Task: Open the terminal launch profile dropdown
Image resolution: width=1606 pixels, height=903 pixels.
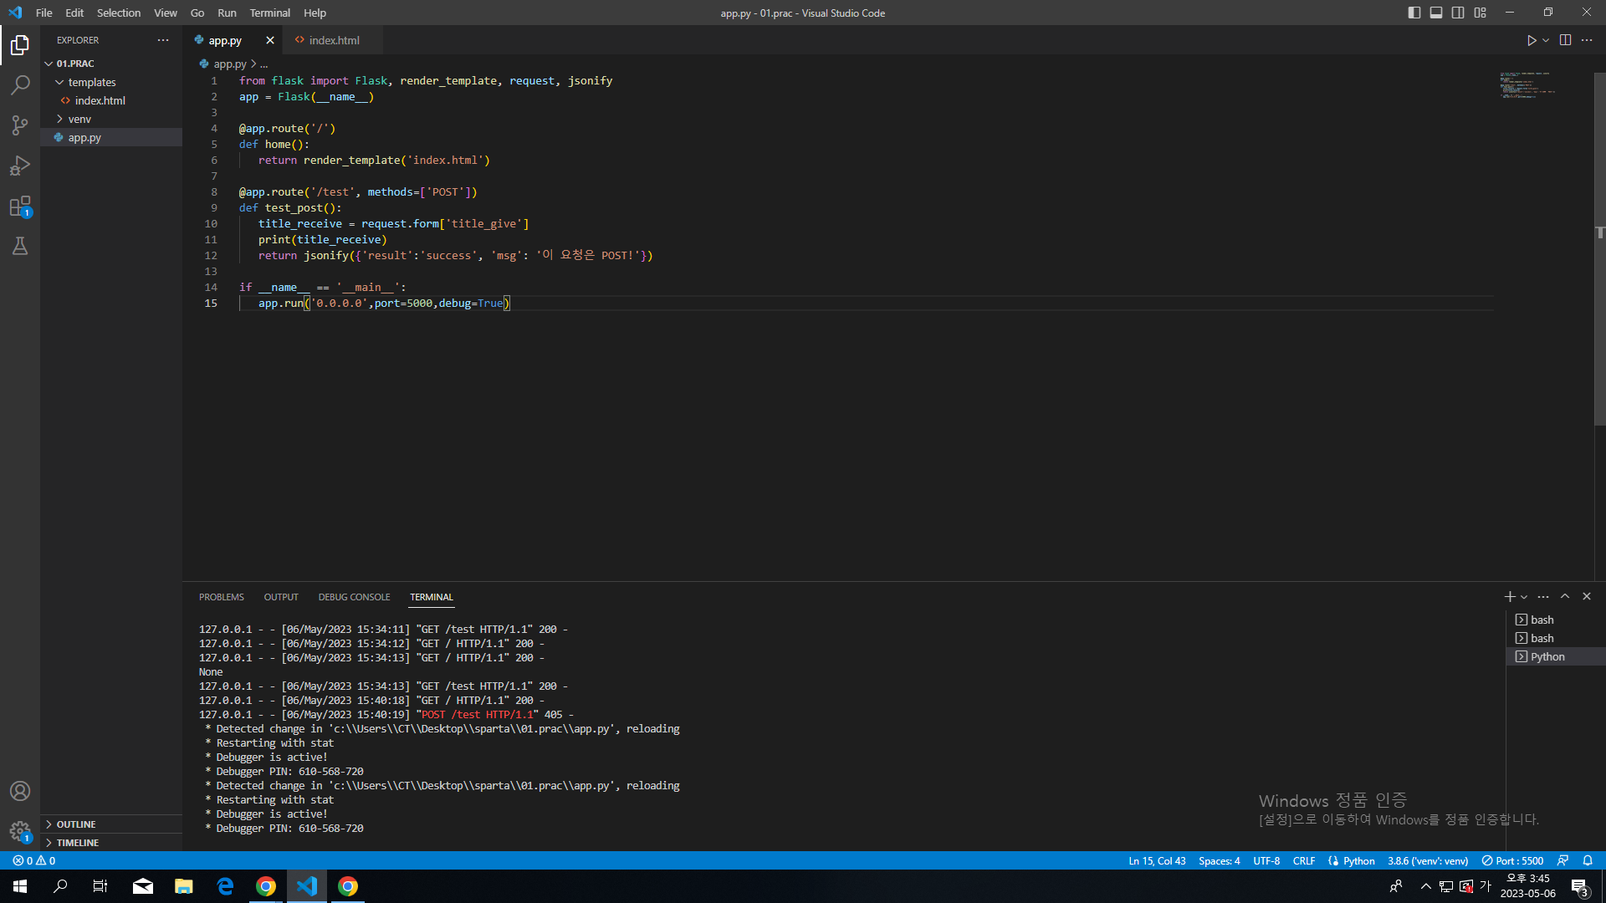Action: pos(1524,597)
